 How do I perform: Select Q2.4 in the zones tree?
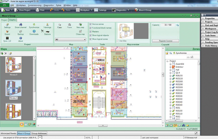[178, 73]
